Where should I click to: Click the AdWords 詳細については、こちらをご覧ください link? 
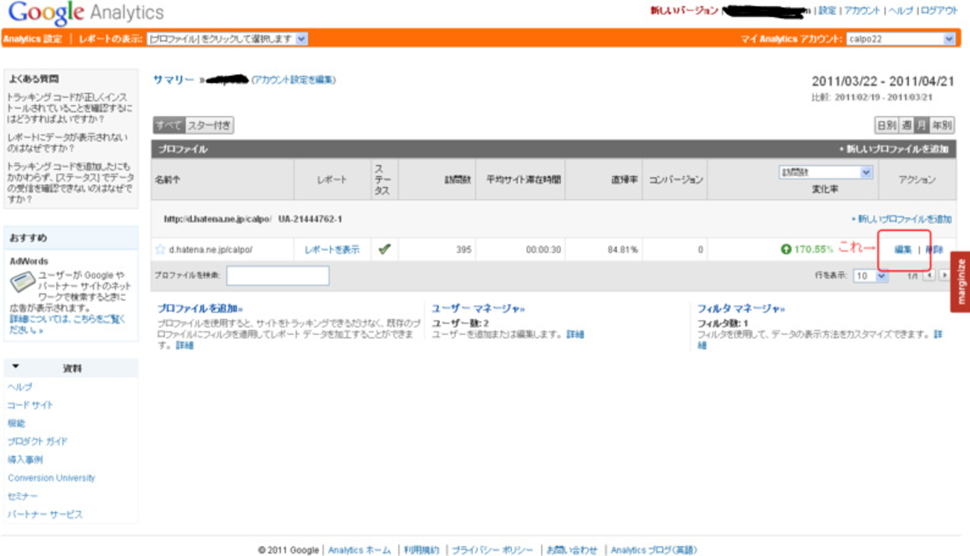point(67,324)
